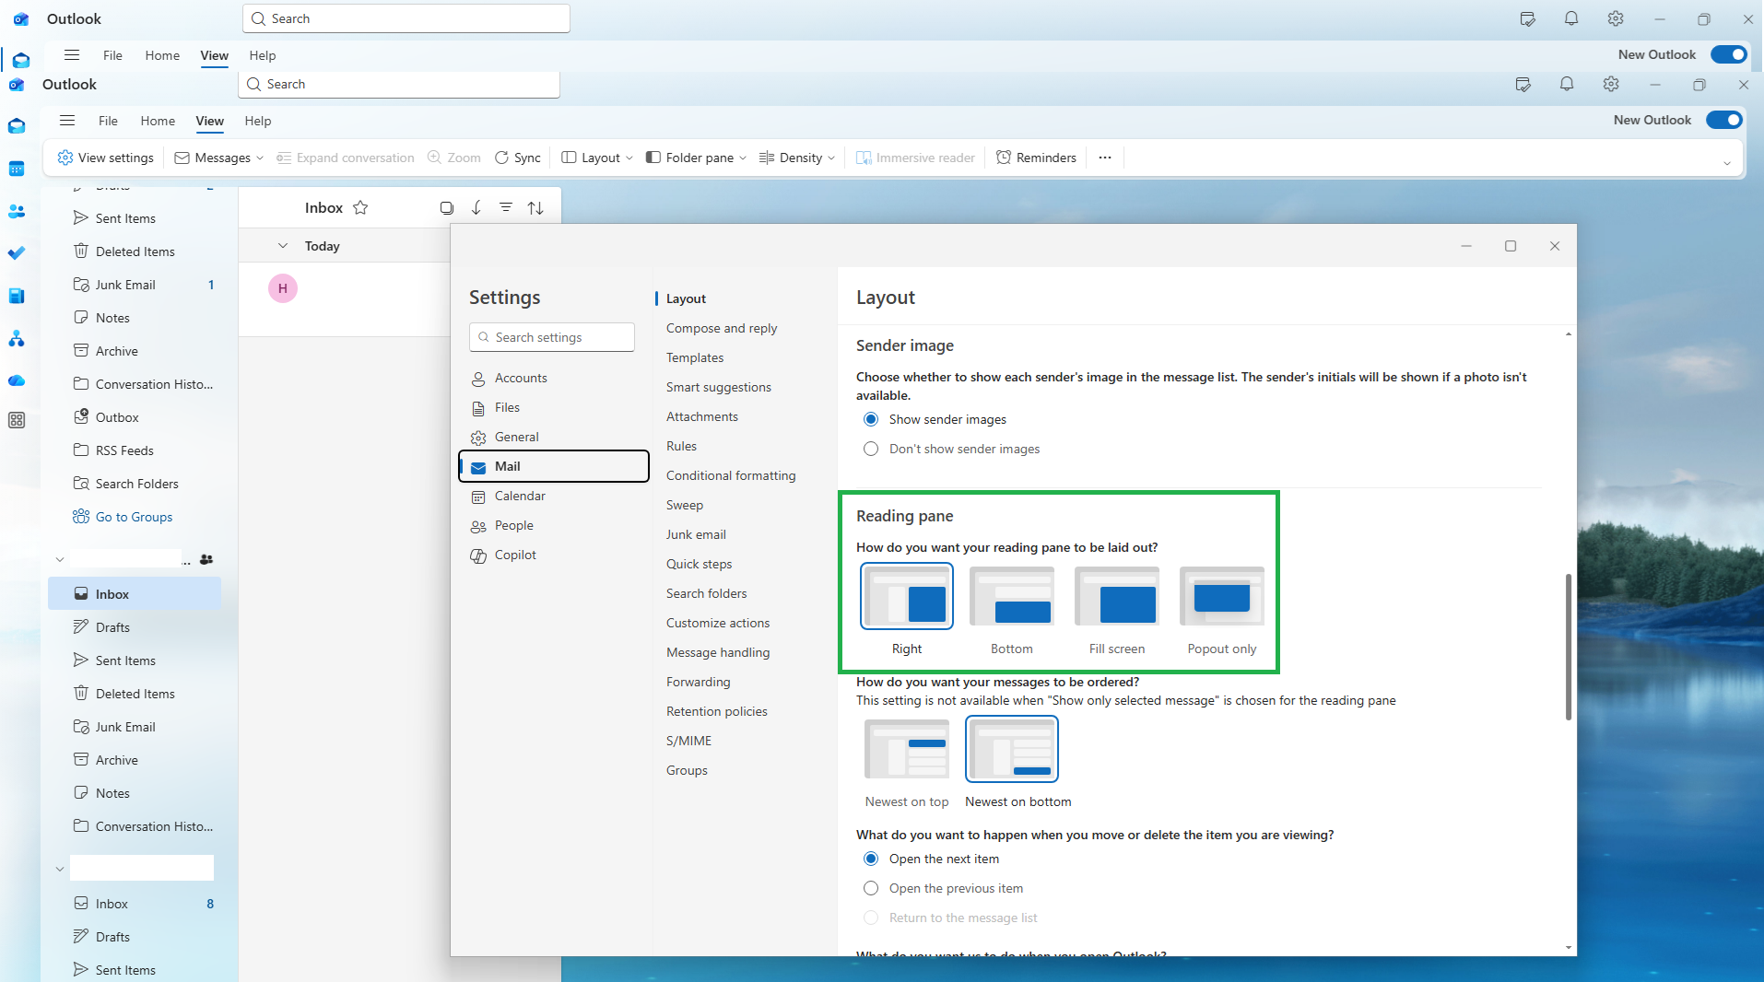Click the hamburger icon beside the View settings ribbon

(67, 121)
